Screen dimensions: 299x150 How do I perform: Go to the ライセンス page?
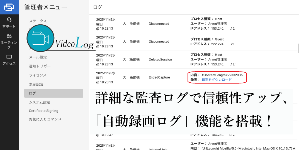tap(38, 75)
